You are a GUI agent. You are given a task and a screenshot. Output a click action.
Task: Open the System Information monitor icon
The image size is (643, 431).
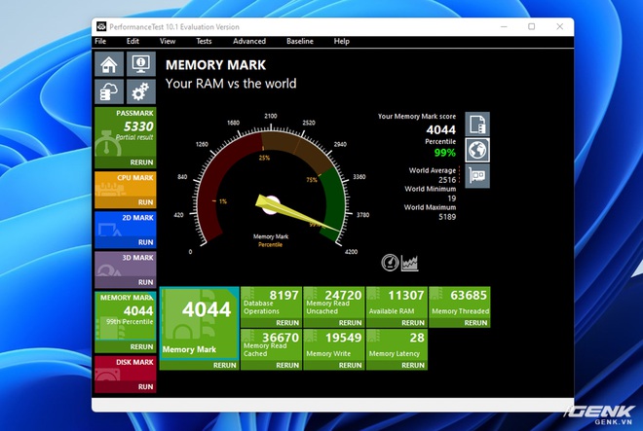[141, 64]
